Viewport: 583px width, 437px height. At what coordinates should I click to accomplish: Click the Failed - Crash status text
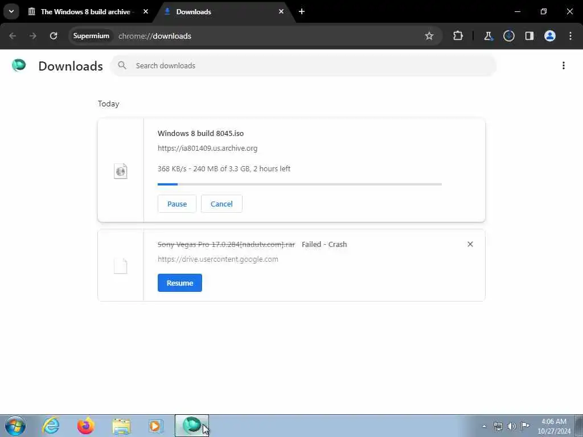tap(324, 245)
